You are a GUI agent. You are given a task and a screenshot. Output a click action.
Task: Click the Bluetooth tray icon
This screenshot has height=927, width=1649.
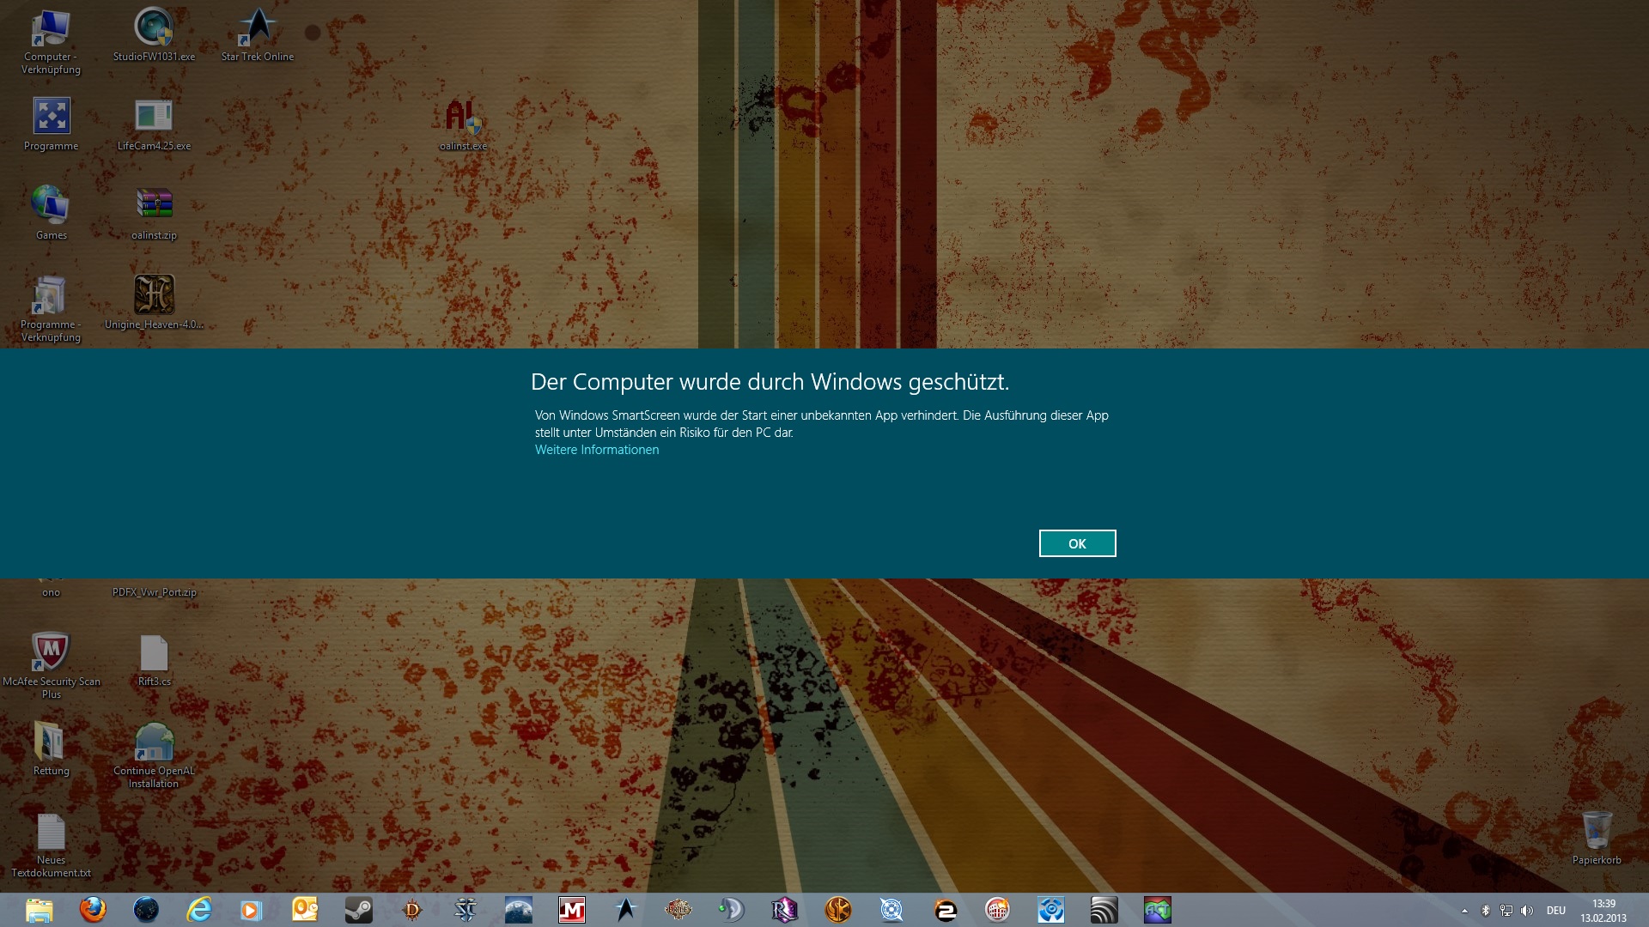(1486, 911)
